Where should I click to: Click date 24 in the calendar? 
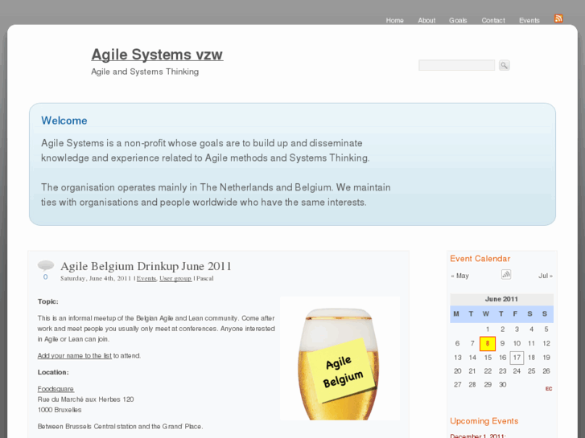[x=517, y=371]
